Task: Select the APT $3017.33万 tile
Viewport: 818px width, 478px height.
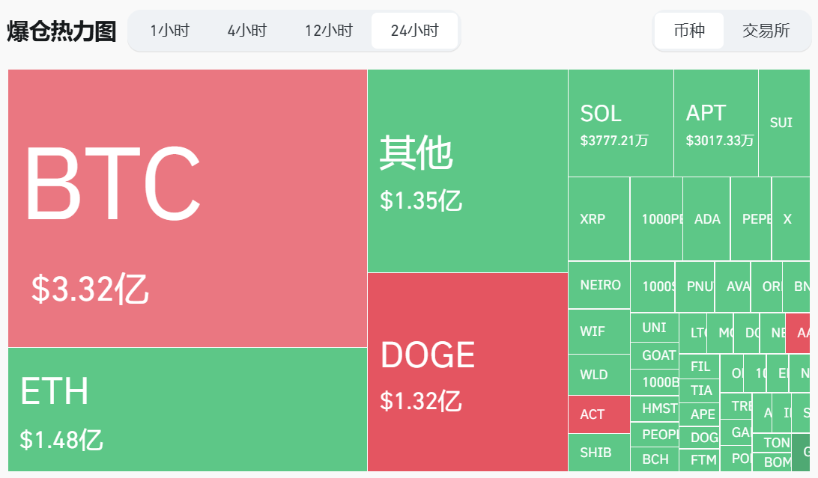Action: [x=715, y=123]
